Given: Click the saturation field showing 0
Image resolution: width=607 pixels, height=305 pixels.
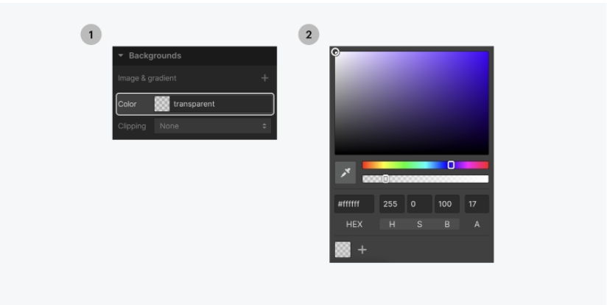Looking at the screenshot, I should click(x=419, y=204).
